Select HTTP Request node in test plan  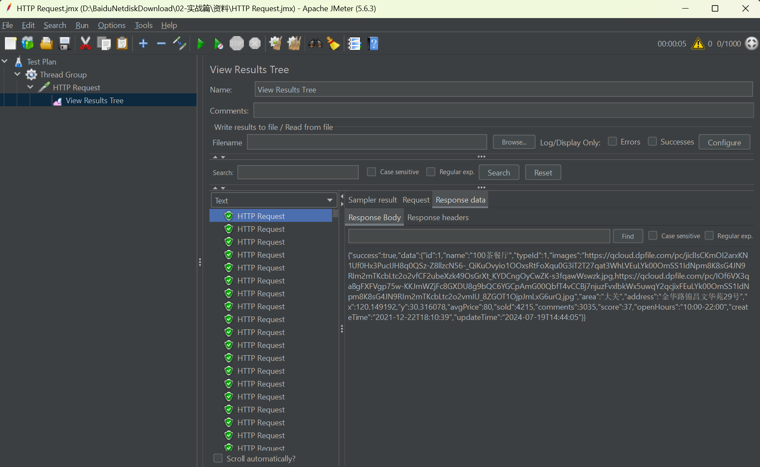point(76,88)
